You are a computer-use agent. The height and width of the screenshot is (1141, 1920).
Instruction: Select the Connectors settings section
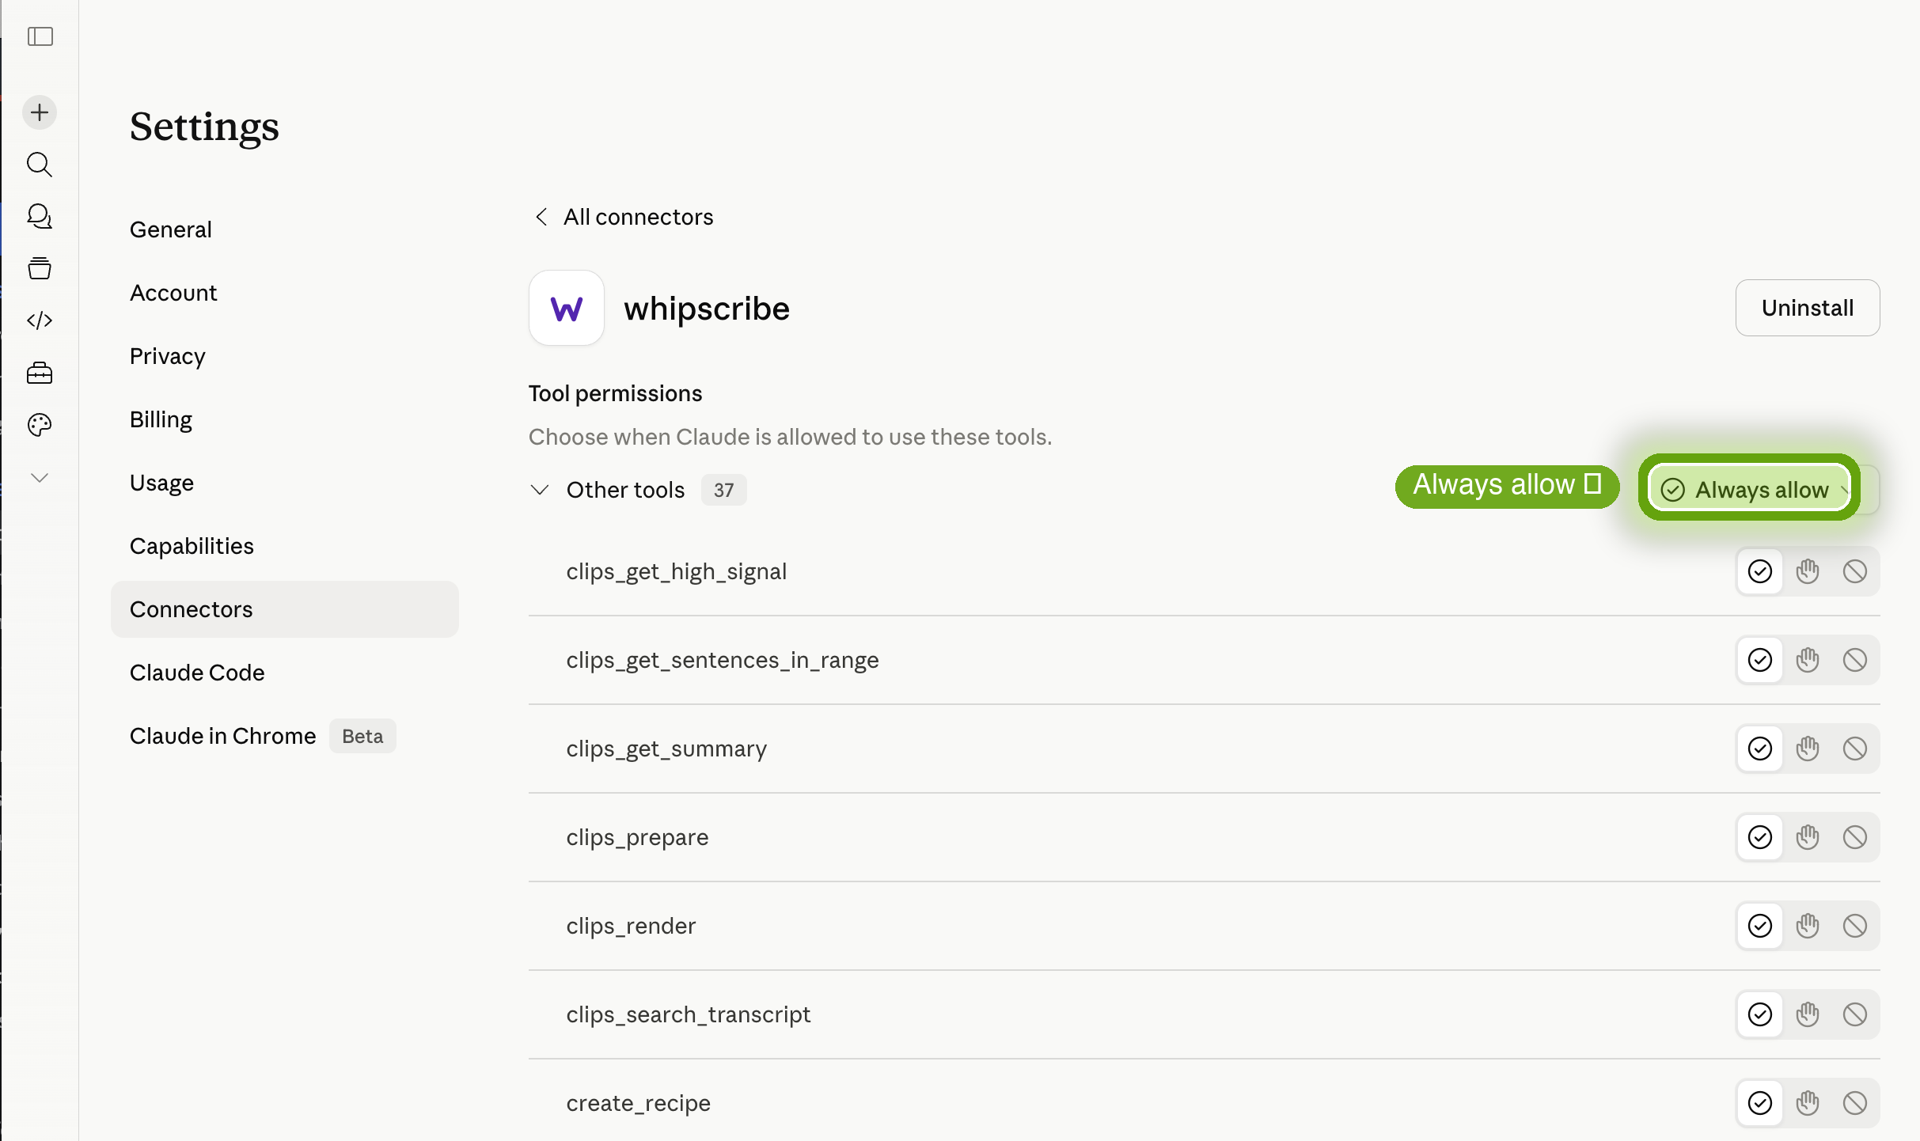[285, 609]
